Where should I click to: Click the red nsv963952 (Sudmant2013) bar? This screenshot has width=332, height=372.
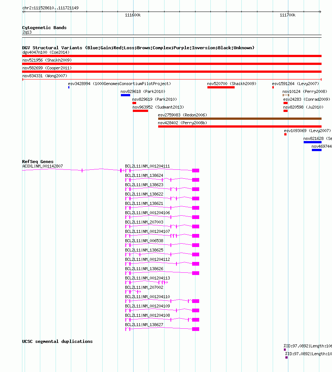[140, 111]
